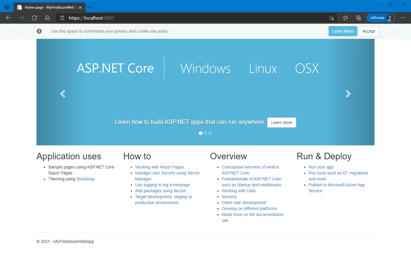The height and width of the screenshot is (256, 411).
Task: Open the Bootstrap link
Action: 86,179
